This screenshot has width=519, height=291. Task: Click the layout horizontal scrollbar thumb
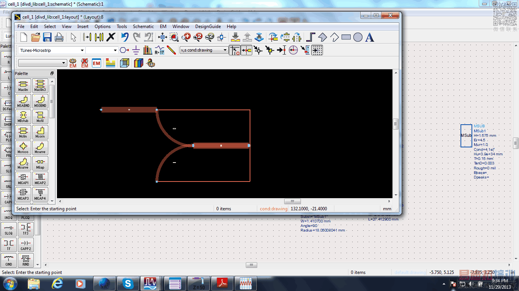pyautogui.click(x=292, y=202)
